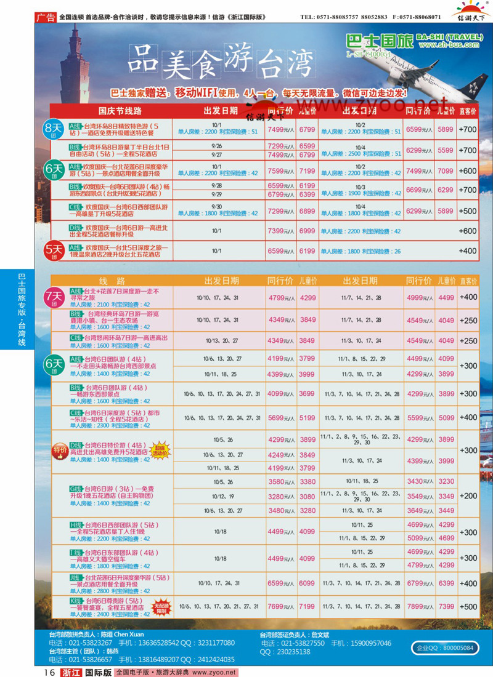Image resolution: width=493 pixels, height=677 pixels.
Task: Select route 台北+花莲7日深度游
Action: point(114,294)
